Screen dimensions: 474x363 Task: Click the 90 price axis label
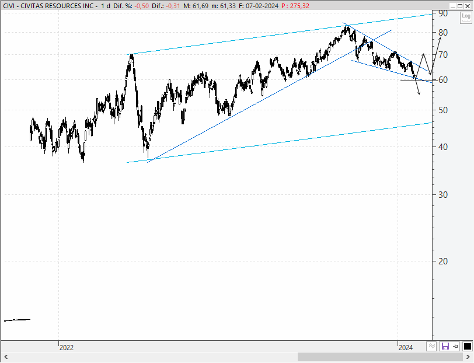(443, 13)
